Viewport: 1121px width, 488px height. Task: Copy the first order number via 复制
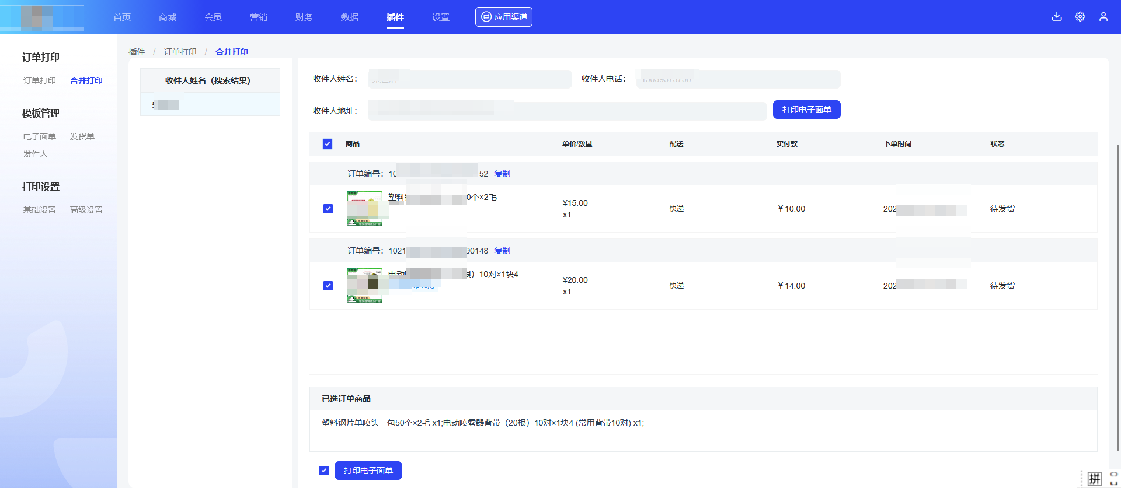pyautogui.click(x=502, y=174)
